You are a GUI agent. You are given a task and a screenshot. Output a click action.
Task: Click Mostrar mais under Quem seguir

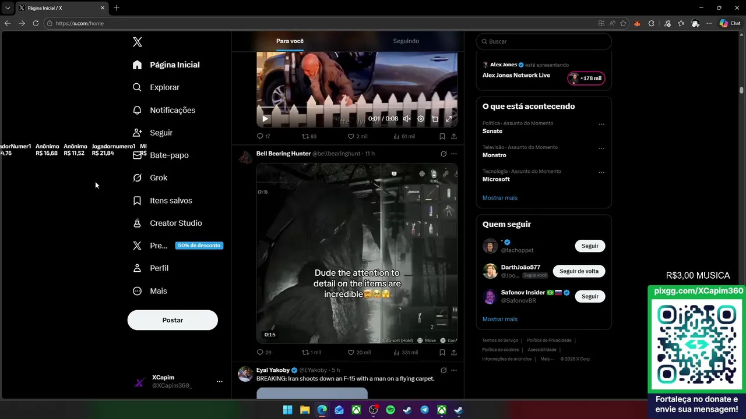pyautogui.click(x=500, y=319)
